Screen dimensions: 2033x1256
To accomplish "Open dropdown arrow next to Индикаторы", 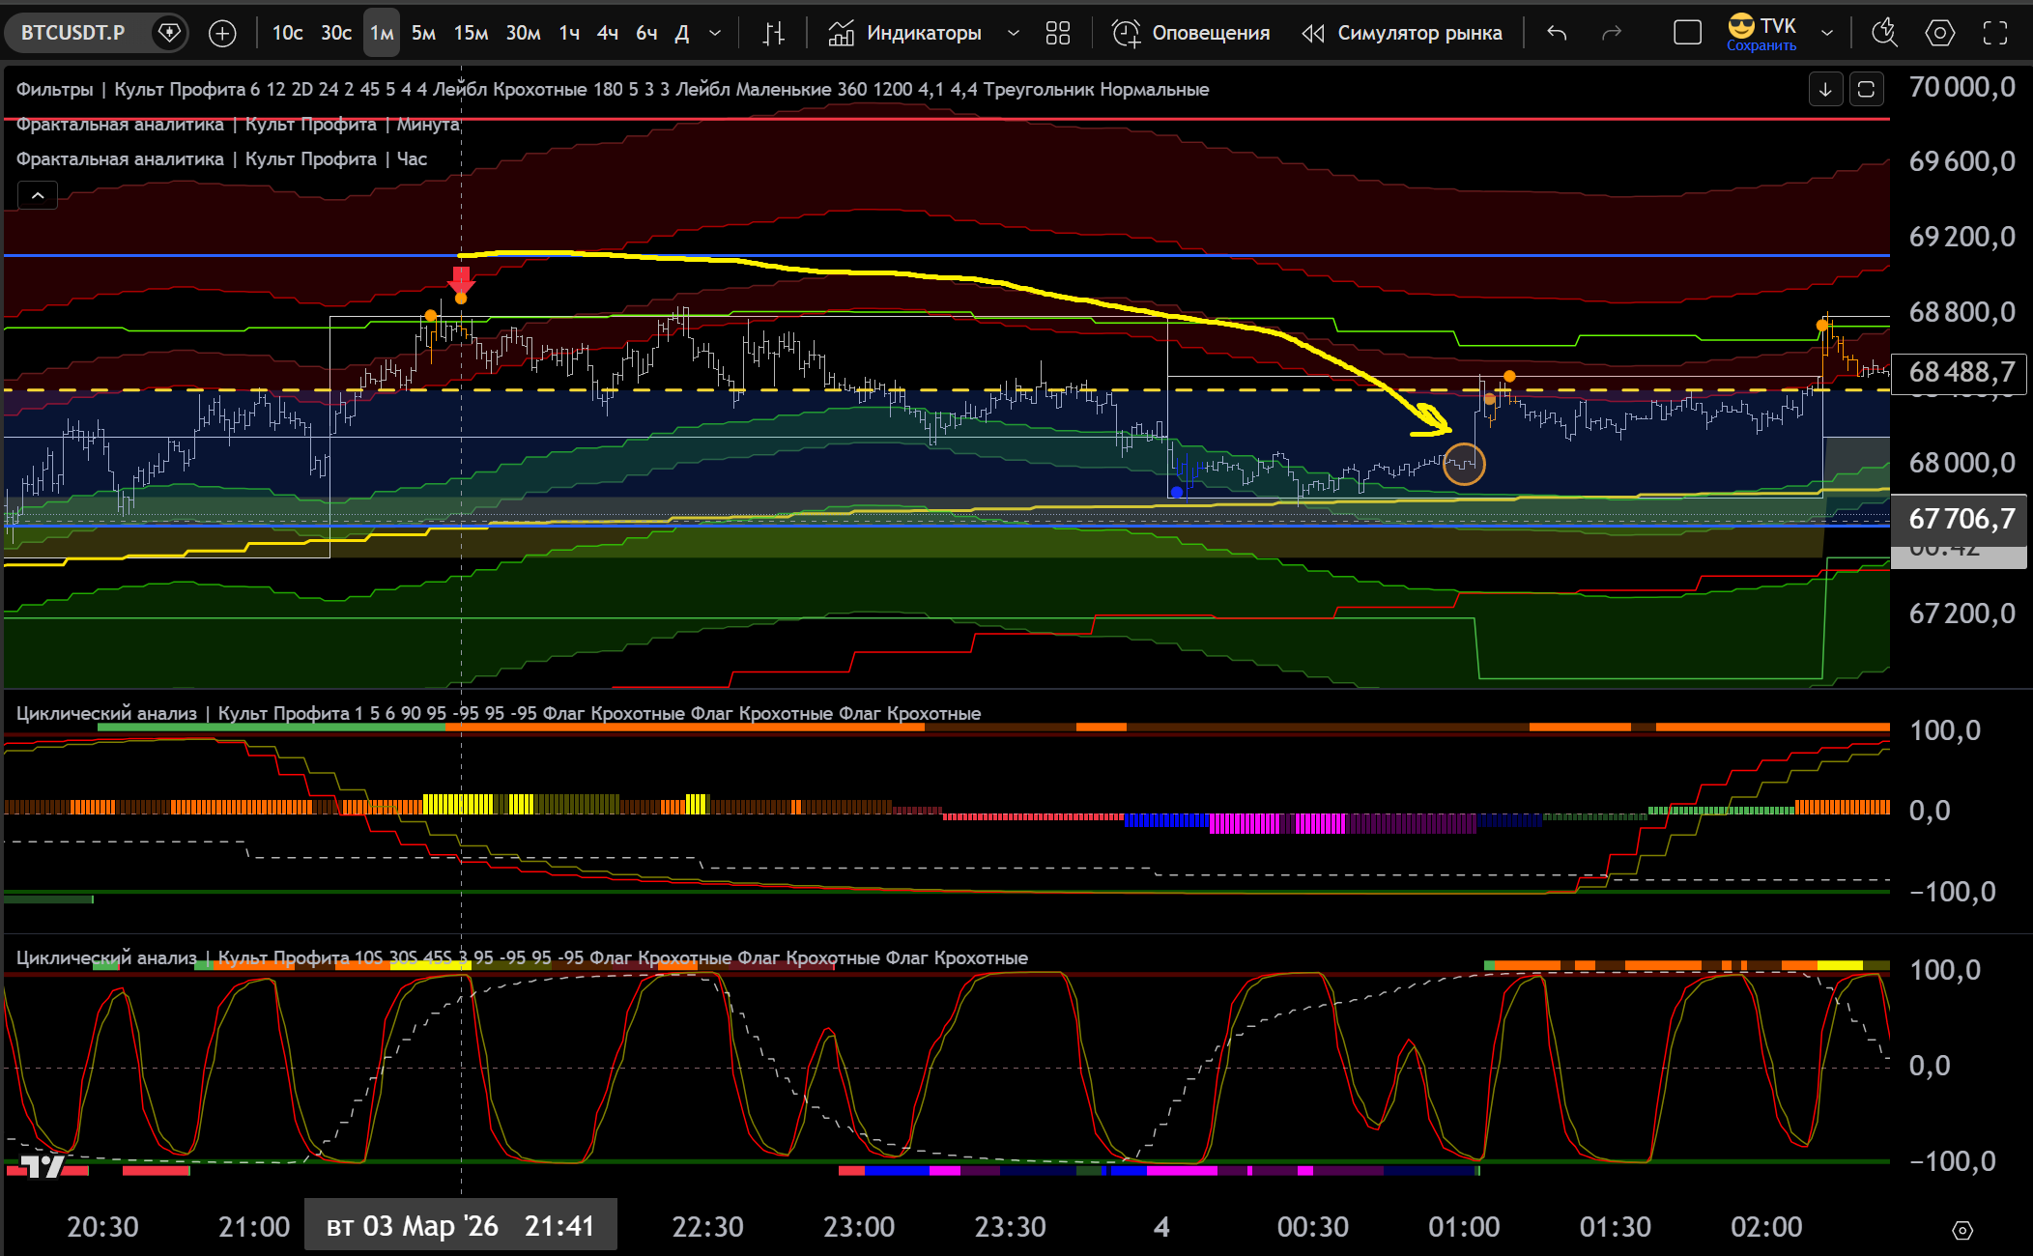I will tap(1014, 34).
